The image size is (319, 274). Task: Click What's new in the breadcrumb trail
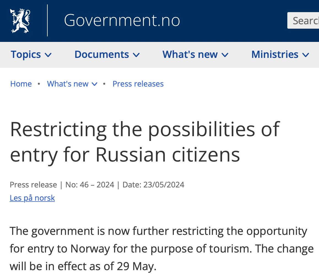[x=68, y=84]
